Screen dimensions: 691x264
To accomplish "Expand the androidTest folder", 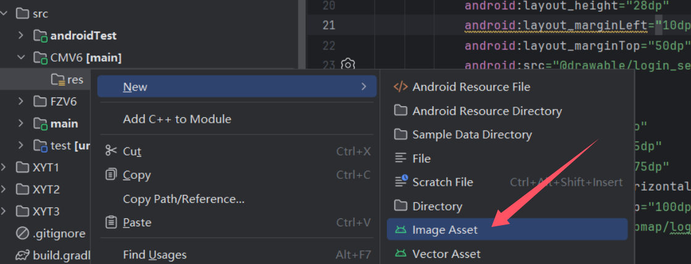I will [x=22, y=36].
